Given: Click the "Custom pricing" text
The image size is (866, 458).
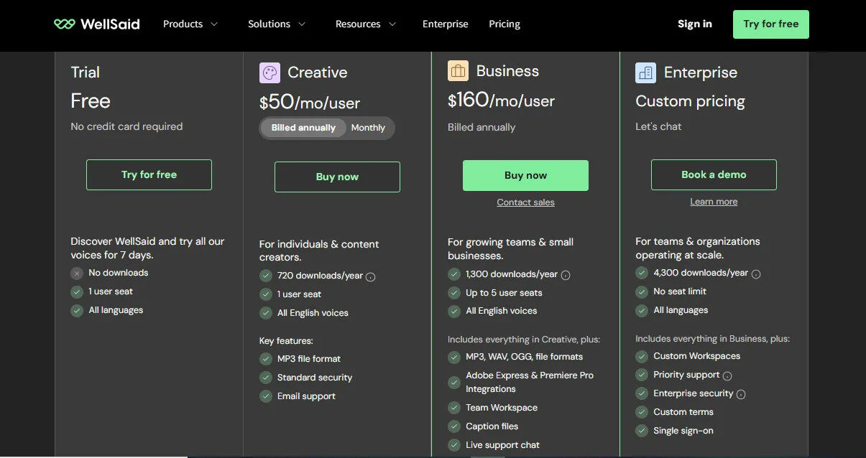Looking at the screenshot, I should point(690,101).
